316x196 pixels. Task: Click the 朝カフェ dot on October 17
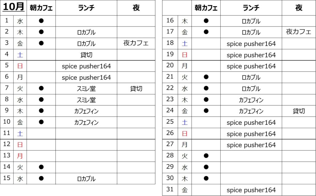point(206,32)
